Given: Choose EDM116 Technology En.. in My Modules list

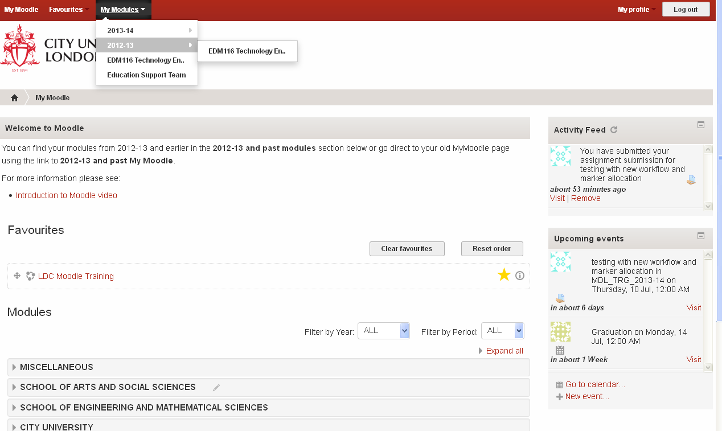Looking at the screenshot, I should [x=147, y=60].
